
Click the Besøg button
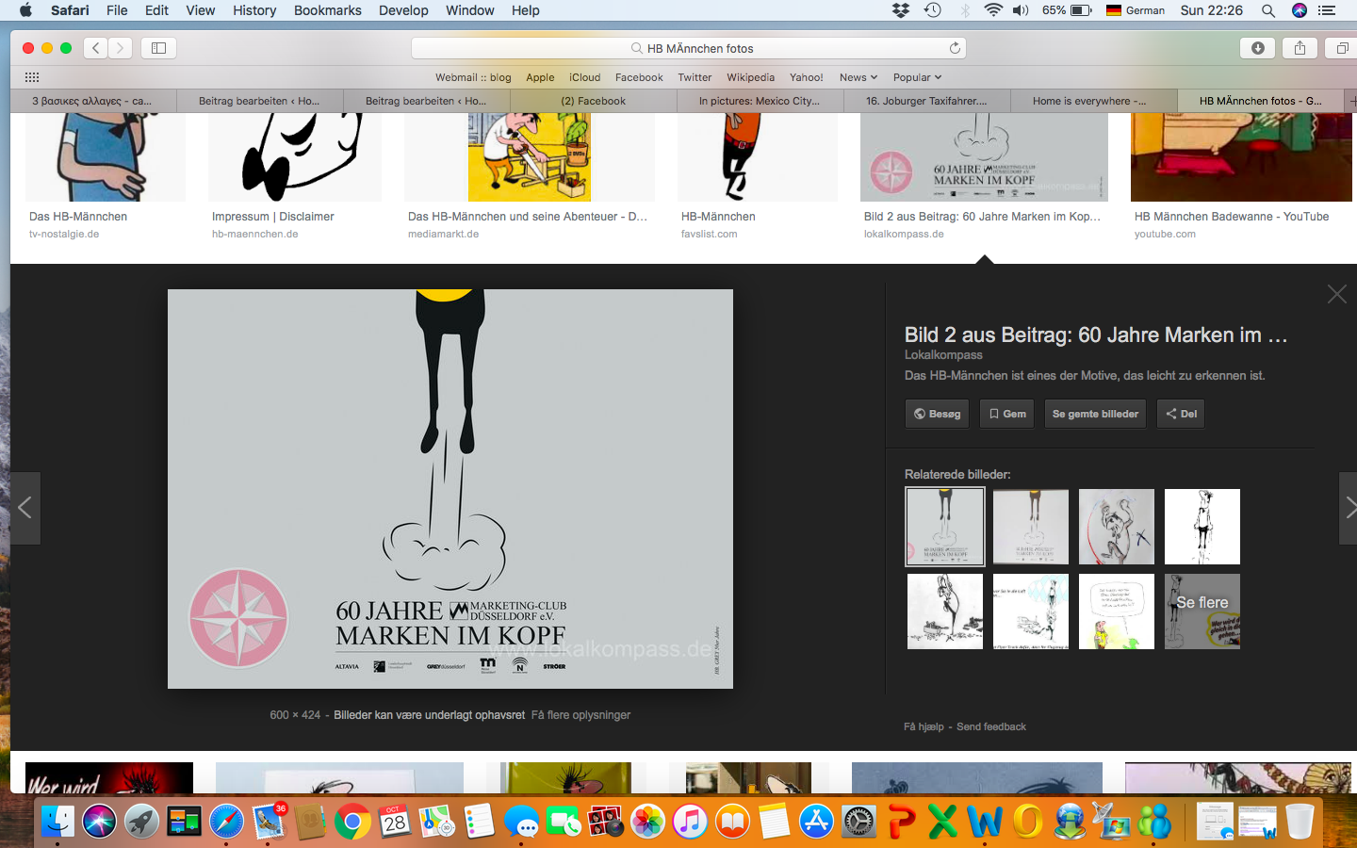pos(937,414)
